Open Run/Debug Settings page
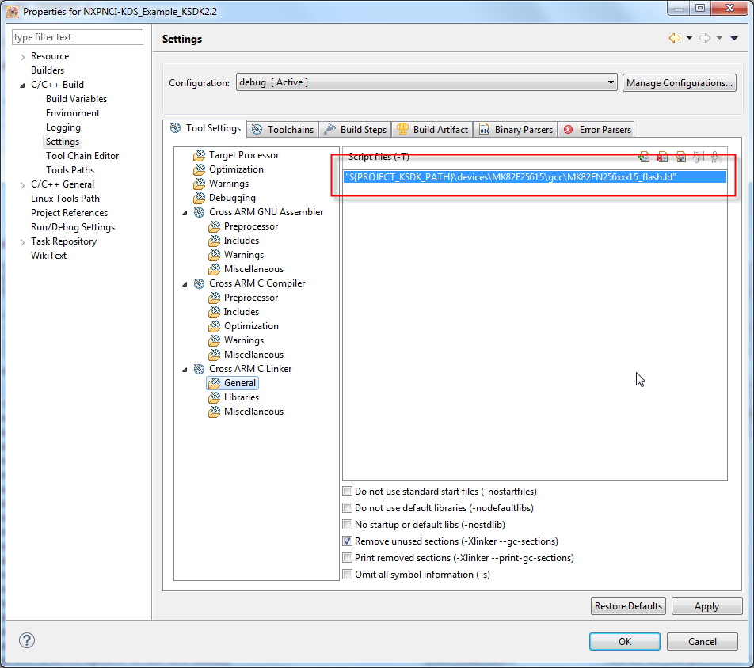The image size is (754, 668). (73, 227)
